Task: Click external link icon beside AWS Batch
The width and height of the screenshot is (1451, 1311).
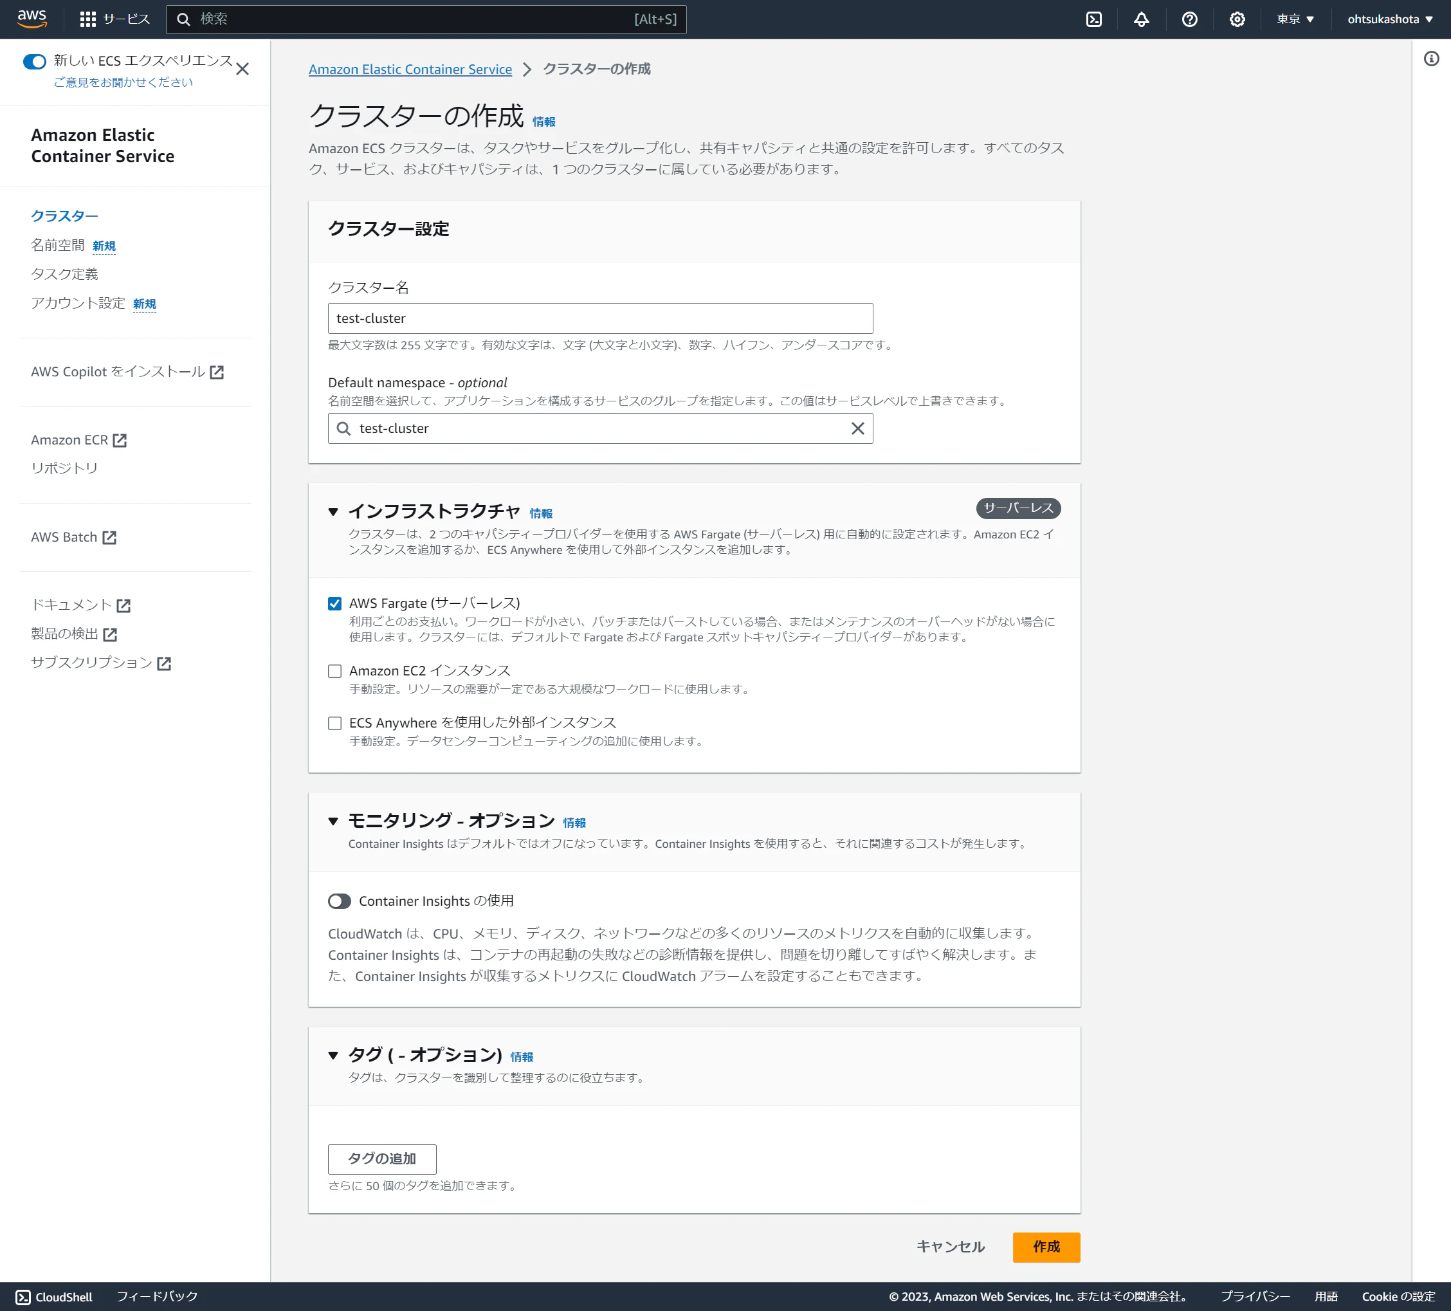Action: (109, 538)
